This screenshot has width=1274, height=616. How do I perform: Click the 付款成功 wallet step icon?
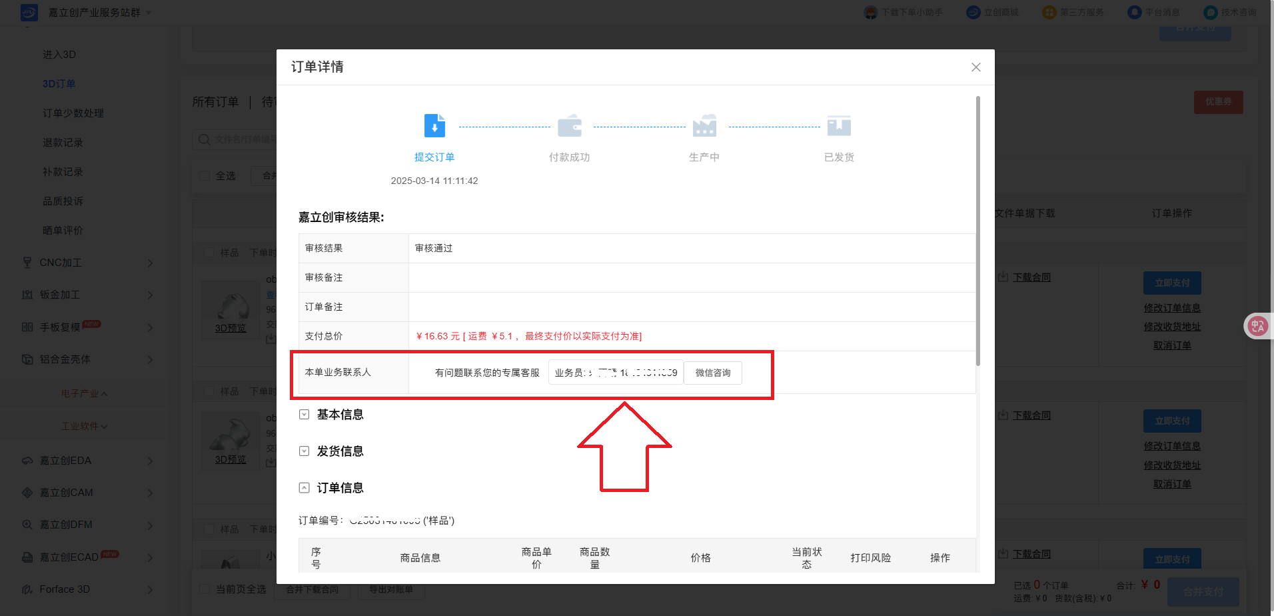(x=570, y=125)
